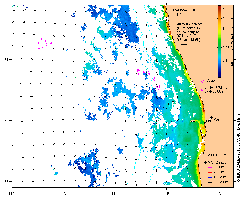This screenshot has width=242, height=197.
Task: Click the dark blue bottom of the colorbar
Action: [x=219, y=76]
